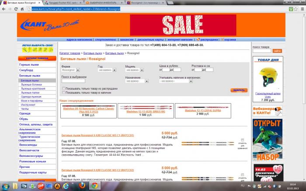Open 'вакансии' in top menu
Viewport: 306px width, 191px height.
click(x=127, y=40)
